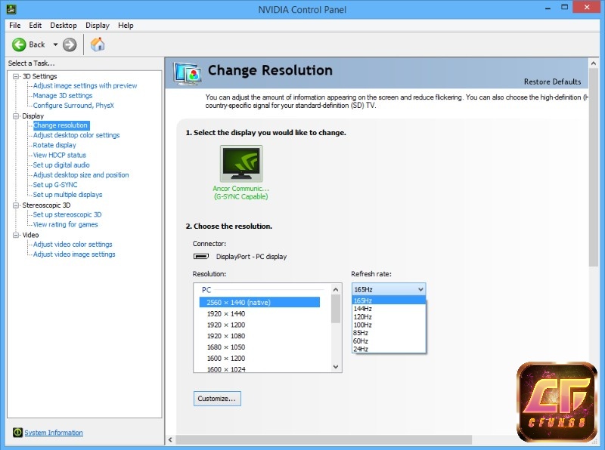Click horizontal scrollbar left arrow
This screenshot has width=605, height=450.
tap(171, 439)
